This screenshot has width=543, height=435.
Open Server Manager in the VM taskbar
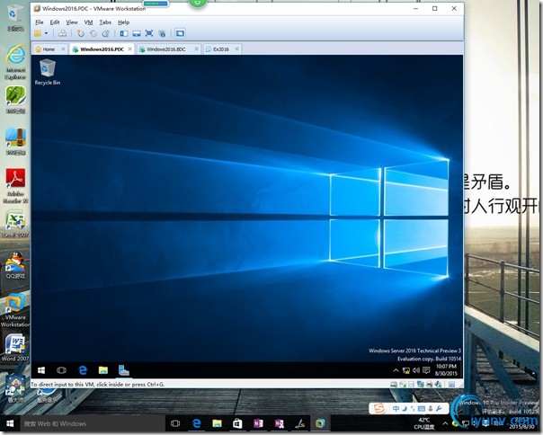(x=124, y=370)
